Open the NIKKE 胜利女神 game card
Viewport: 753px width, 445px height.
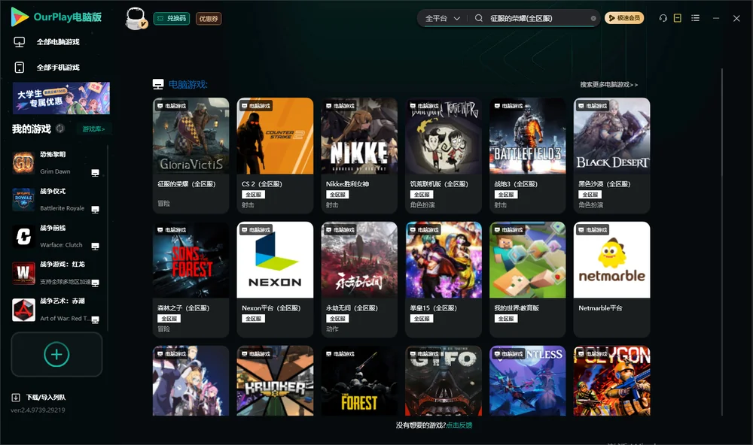[x=359, y=156]
